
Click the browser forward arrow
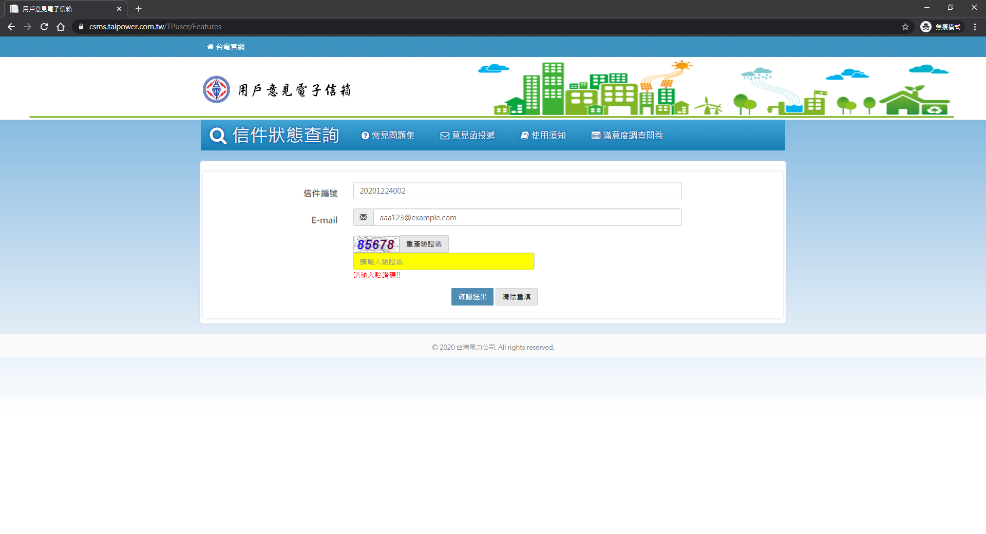tap(28, 27)
